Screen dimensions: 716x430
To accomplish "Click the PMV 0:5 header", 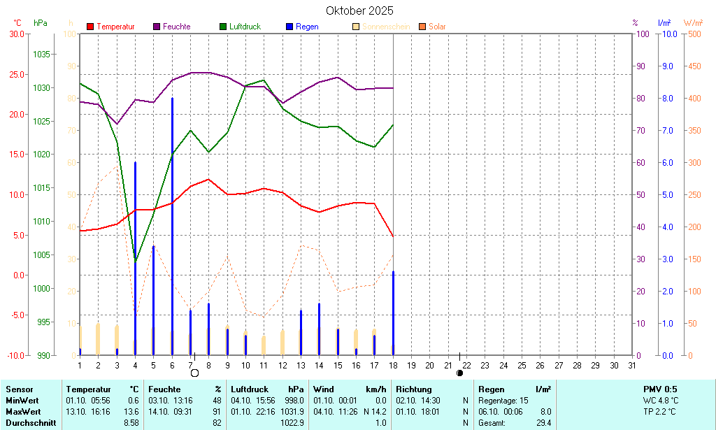I will 660,389.
